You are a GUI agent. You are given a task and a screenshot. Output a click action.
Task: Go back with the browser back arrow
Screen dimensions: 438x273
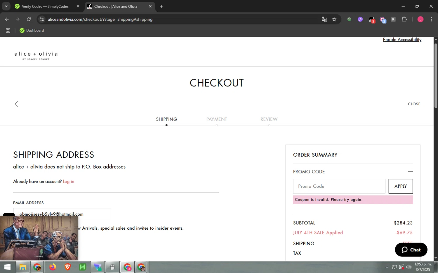point(7,19)
